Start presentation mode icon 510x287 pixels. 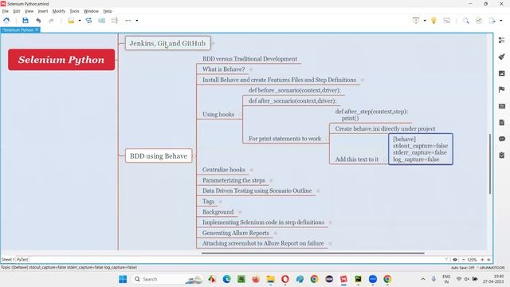pos(416,21)
